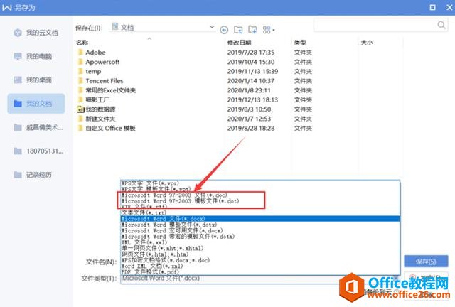Viewport: 455px width, 307px height.
Task: Create a new folder with toolbar icon
Action: point(253,29)
